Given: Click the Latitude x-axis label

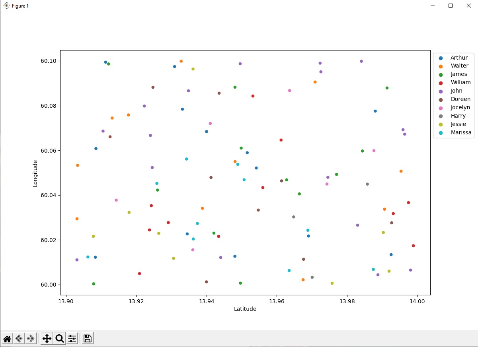Looking at the screenshot, I should coord(245,309).
